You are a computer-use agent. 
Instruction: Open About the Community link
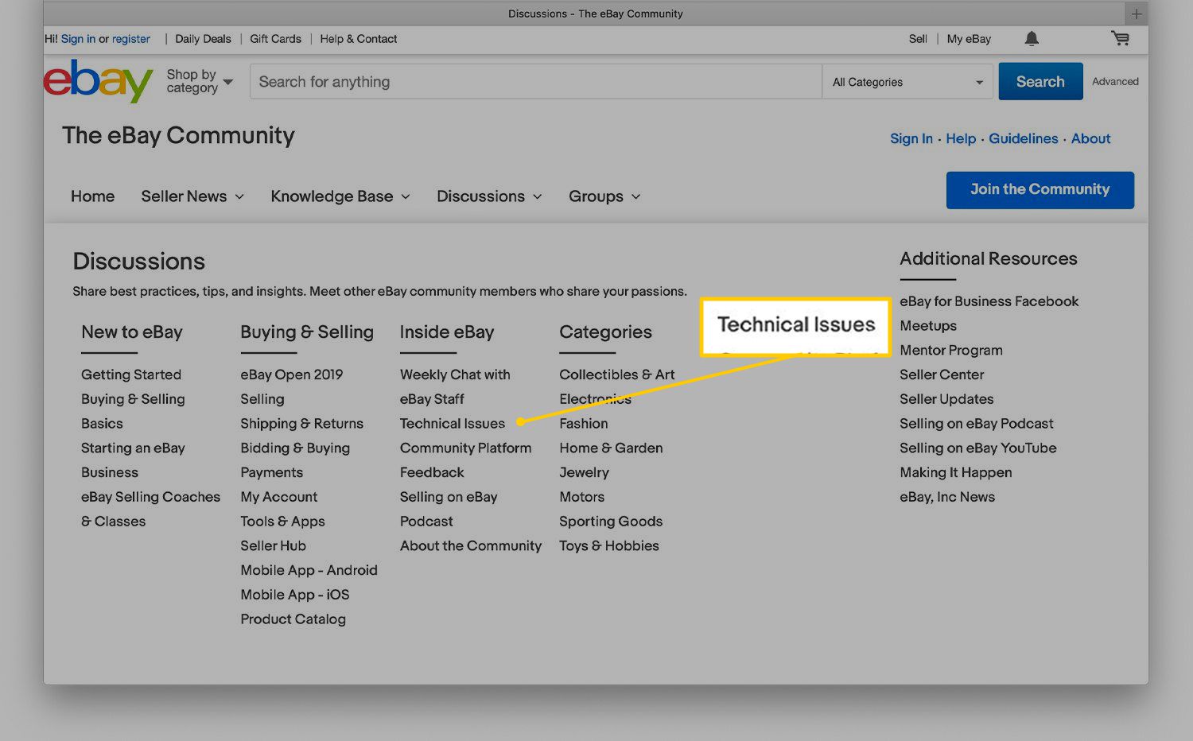click(471, 546)
